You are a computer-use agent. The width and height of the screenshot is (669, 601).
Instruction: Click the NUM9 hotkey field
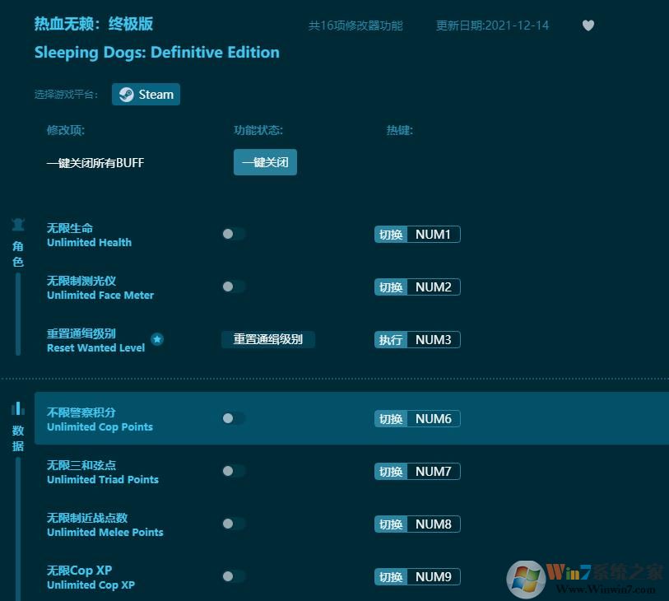[434, 576]
